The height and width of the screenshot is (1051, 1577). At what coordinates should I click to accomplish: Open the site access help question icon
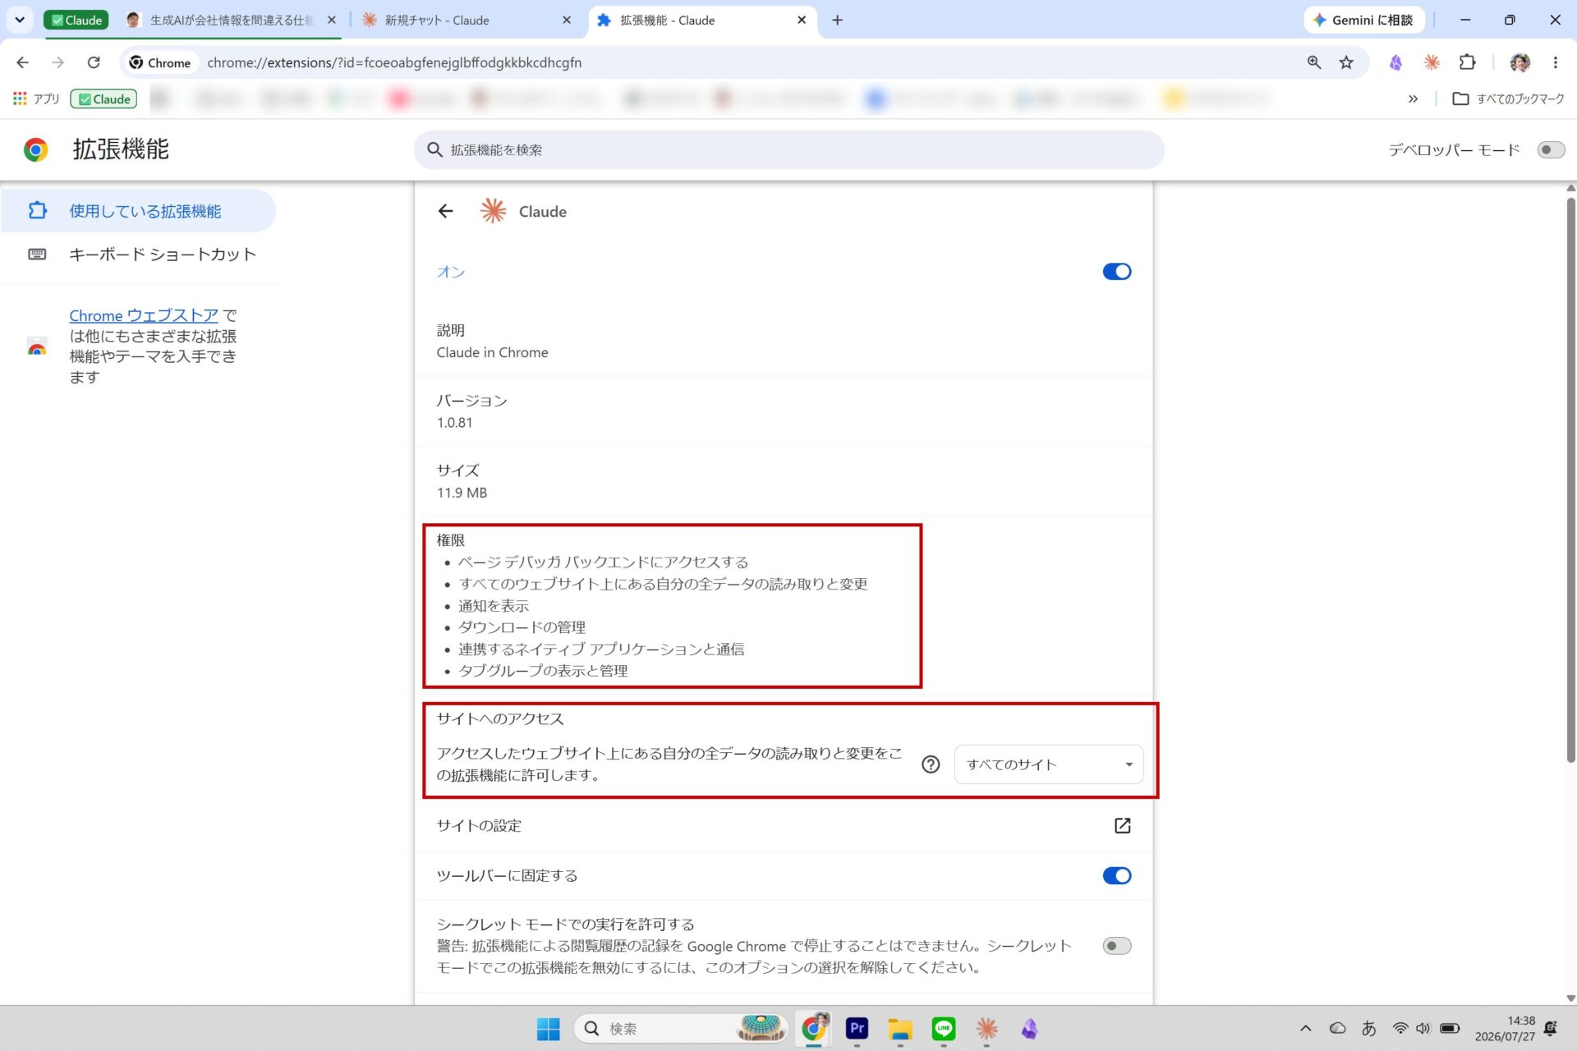tap(931, 764)
